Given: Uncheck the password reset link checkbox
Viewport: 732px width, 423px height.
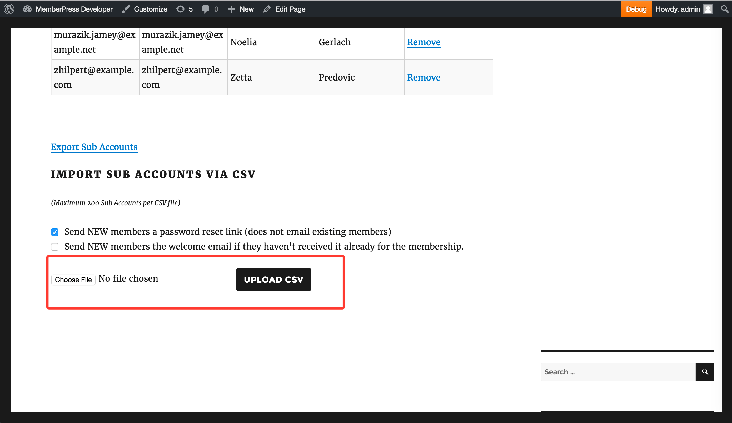Looking at the screenshot, I should (x=54, y=232).
